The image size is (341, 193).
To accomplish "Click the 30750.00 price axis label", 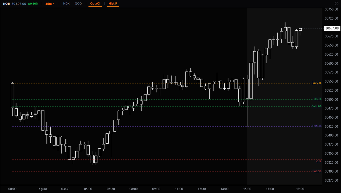I will pyautogui.click(x=331, y=9).
